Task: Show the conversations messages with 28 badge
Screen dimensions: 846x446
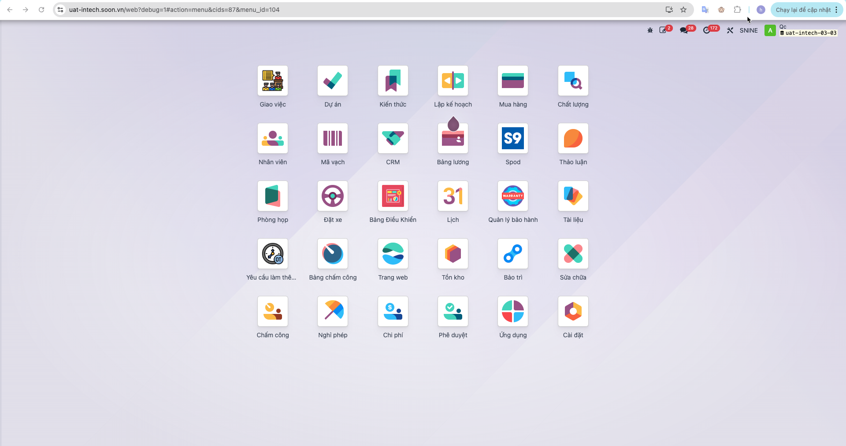Action: pyautogui.click(x=686, y=30)
